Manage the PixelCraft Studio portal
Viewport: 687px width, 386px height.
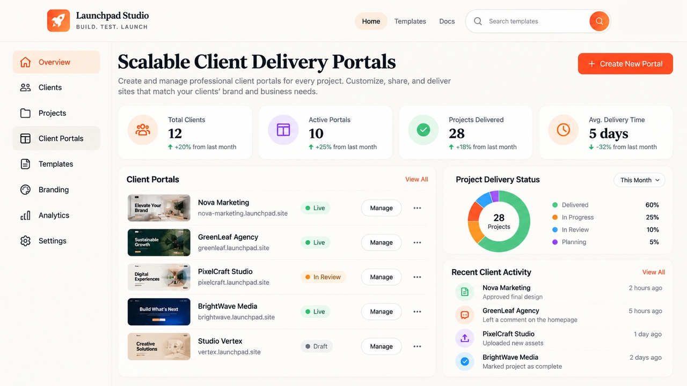382,277
